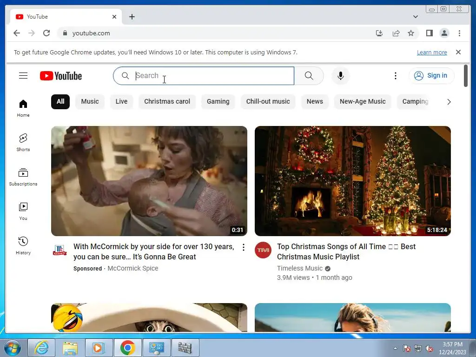Screen dimensions: 476x357
Task: Click the McCormick channel avatar
Action: (59, 250)
